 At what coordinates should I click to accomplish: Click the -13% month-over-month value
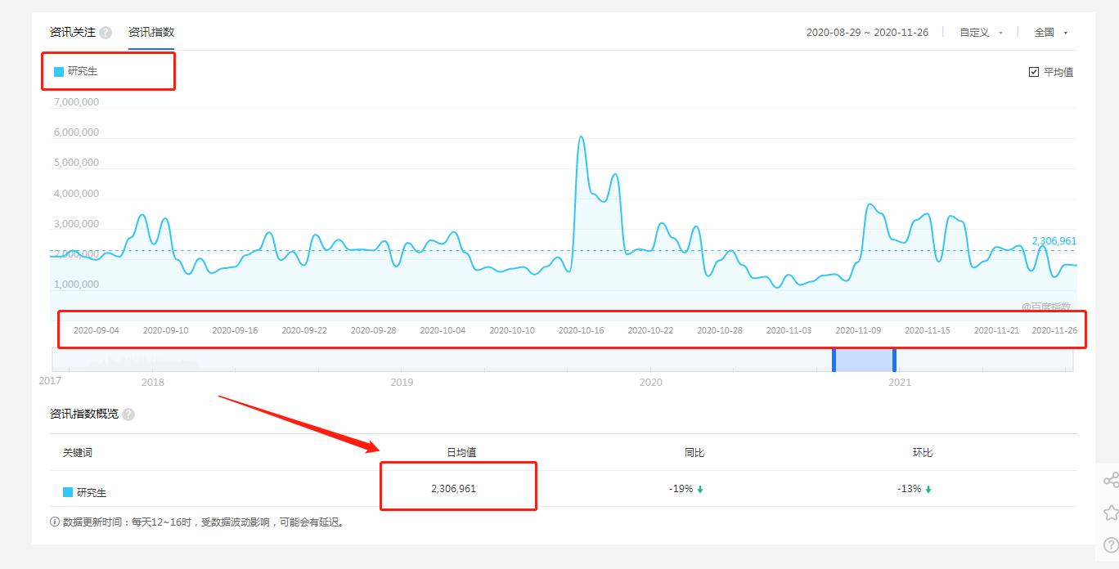coord(909,489)
